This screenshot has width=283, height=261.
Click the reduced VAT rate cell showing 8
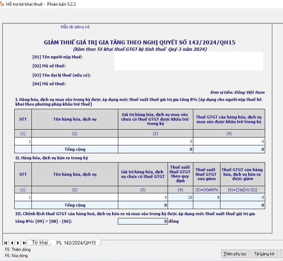(x=207, y=197)
